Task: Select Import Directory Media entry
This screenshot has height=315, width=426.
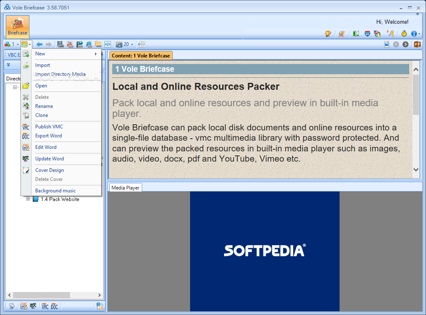Action: [x=61, y=74]
